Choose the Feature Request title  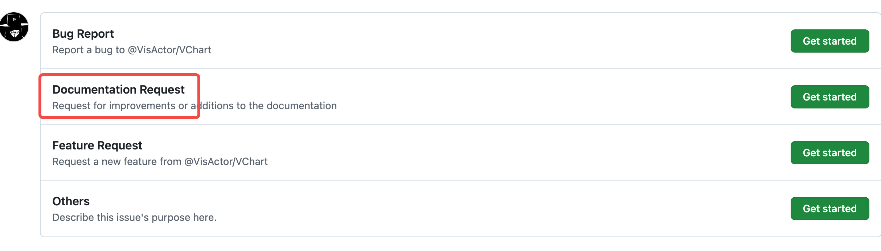97,145
